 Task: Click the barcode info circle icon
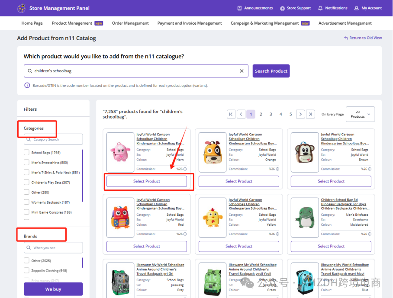coord(27,85)
